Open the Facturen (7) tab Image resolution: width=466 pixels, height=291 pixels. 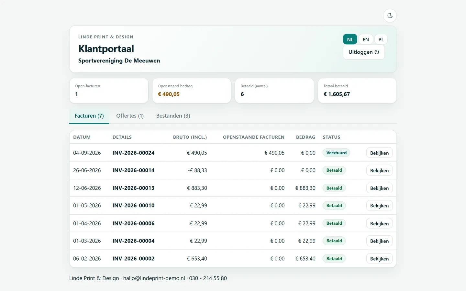(89, 116)
